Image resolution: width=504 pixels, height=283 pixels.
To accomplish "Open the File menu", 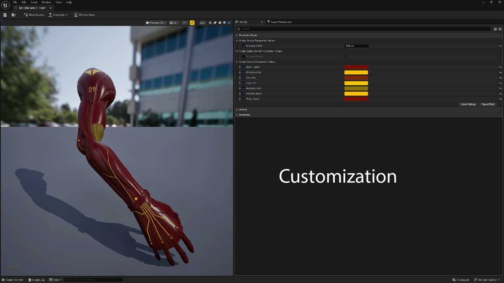I will tap(15, 2).
